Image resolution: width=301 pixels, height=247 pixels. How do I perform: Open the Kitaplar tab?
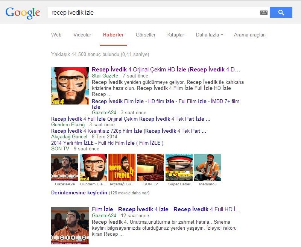click(x=176, y=35)
